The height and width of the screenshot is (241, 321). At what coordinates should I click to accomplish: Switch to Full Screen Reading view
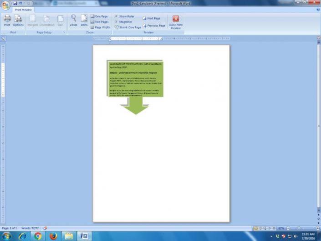pos(260,228)
